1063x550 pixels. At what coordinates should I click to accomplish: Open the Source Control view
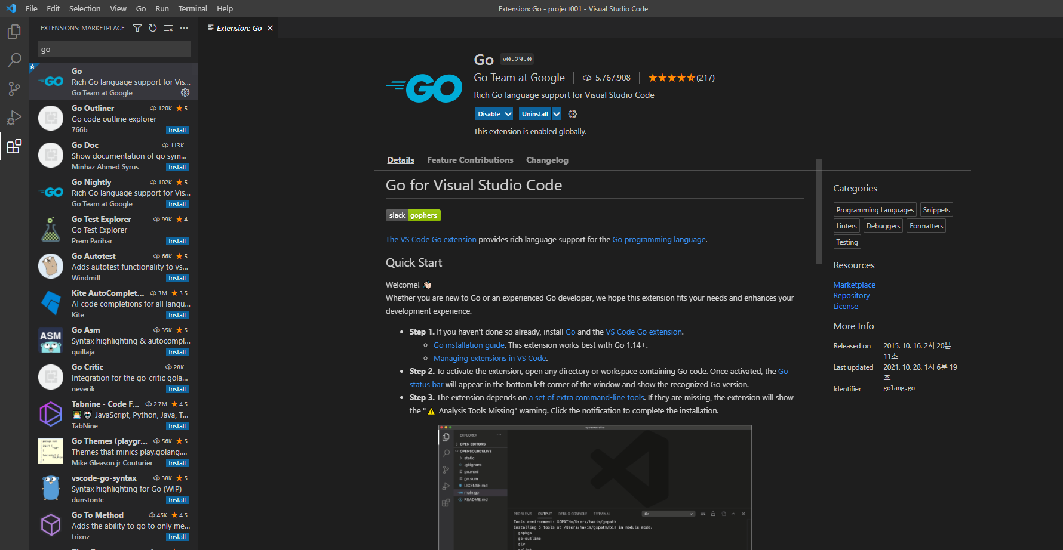click(x=14, y=89)
